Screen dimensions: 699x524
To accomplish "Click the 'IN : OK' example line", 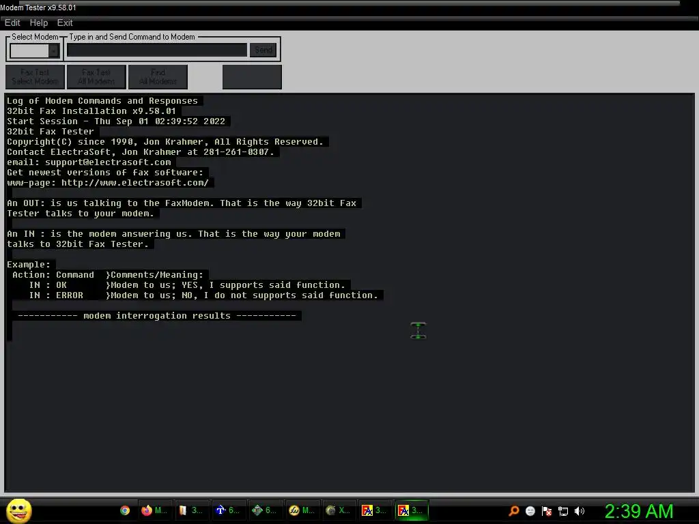I will click(x=187, y=285).
